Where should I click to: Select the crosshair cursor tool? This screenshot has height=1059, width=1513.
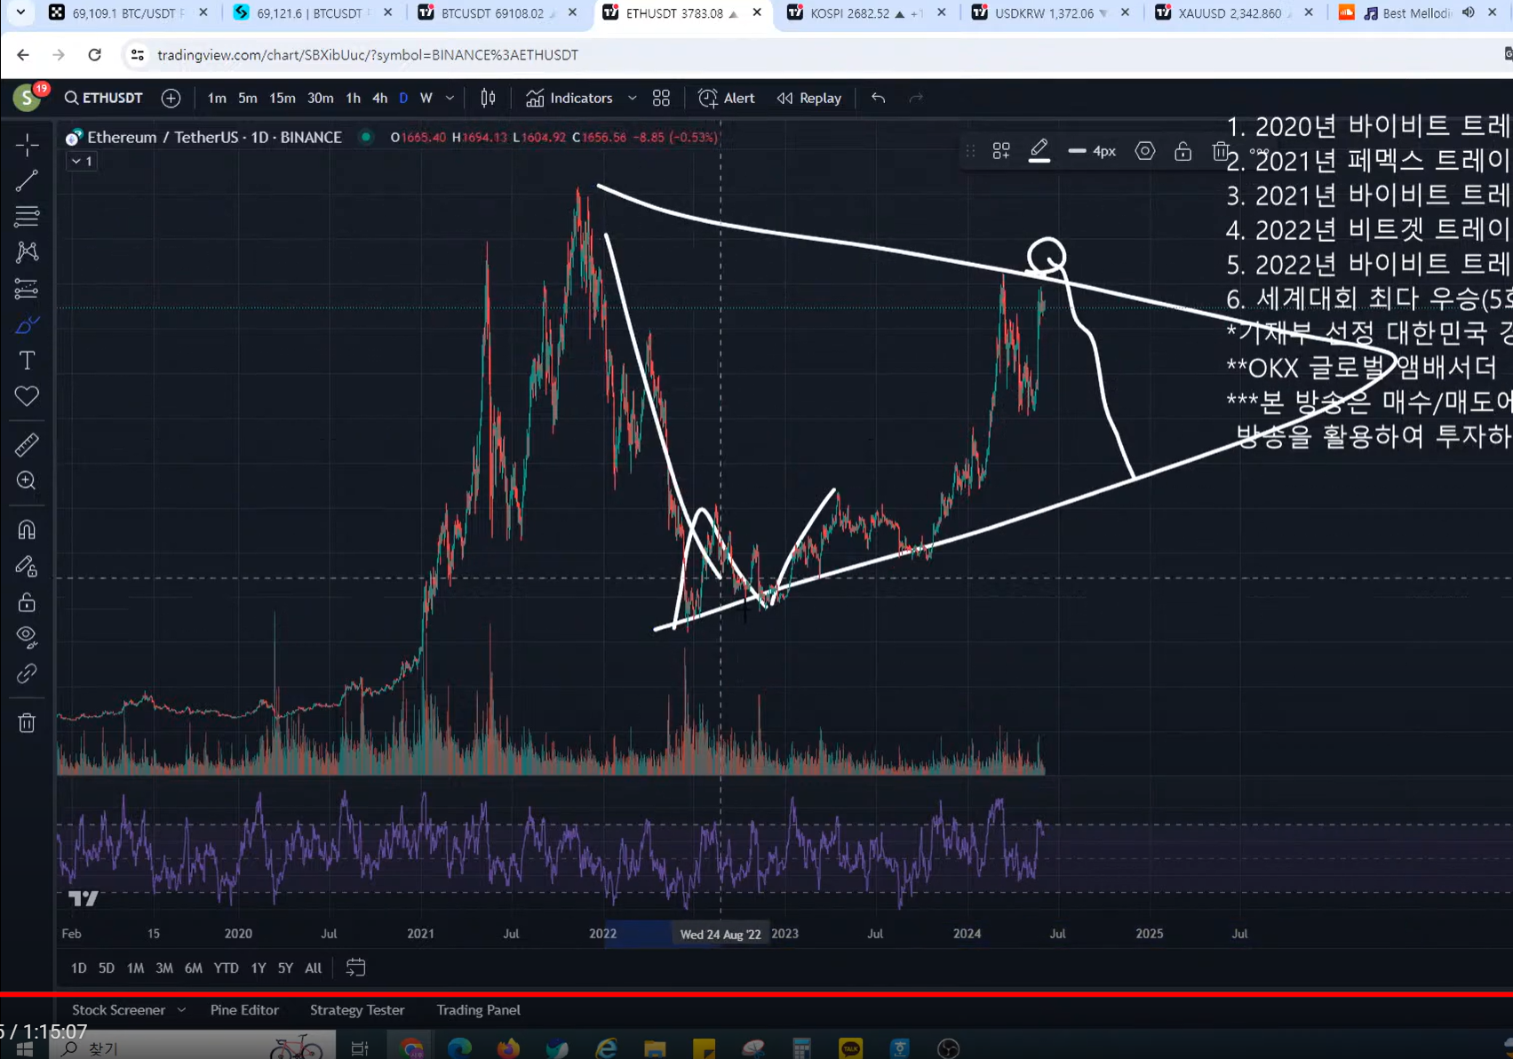click(x=27, y=144)
